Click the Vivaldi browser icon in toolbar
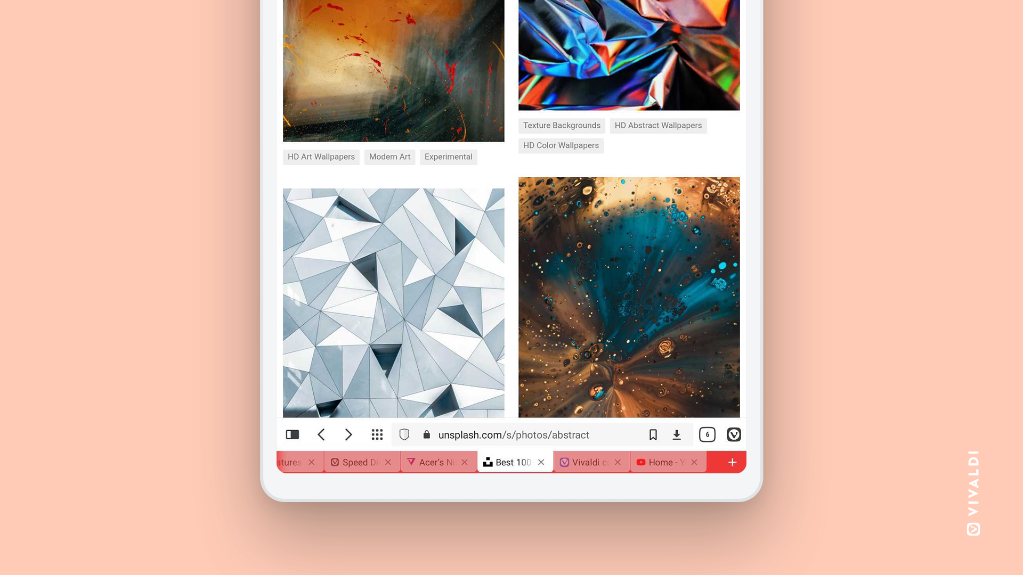The image size is (1023, 575). pos(734,434)
